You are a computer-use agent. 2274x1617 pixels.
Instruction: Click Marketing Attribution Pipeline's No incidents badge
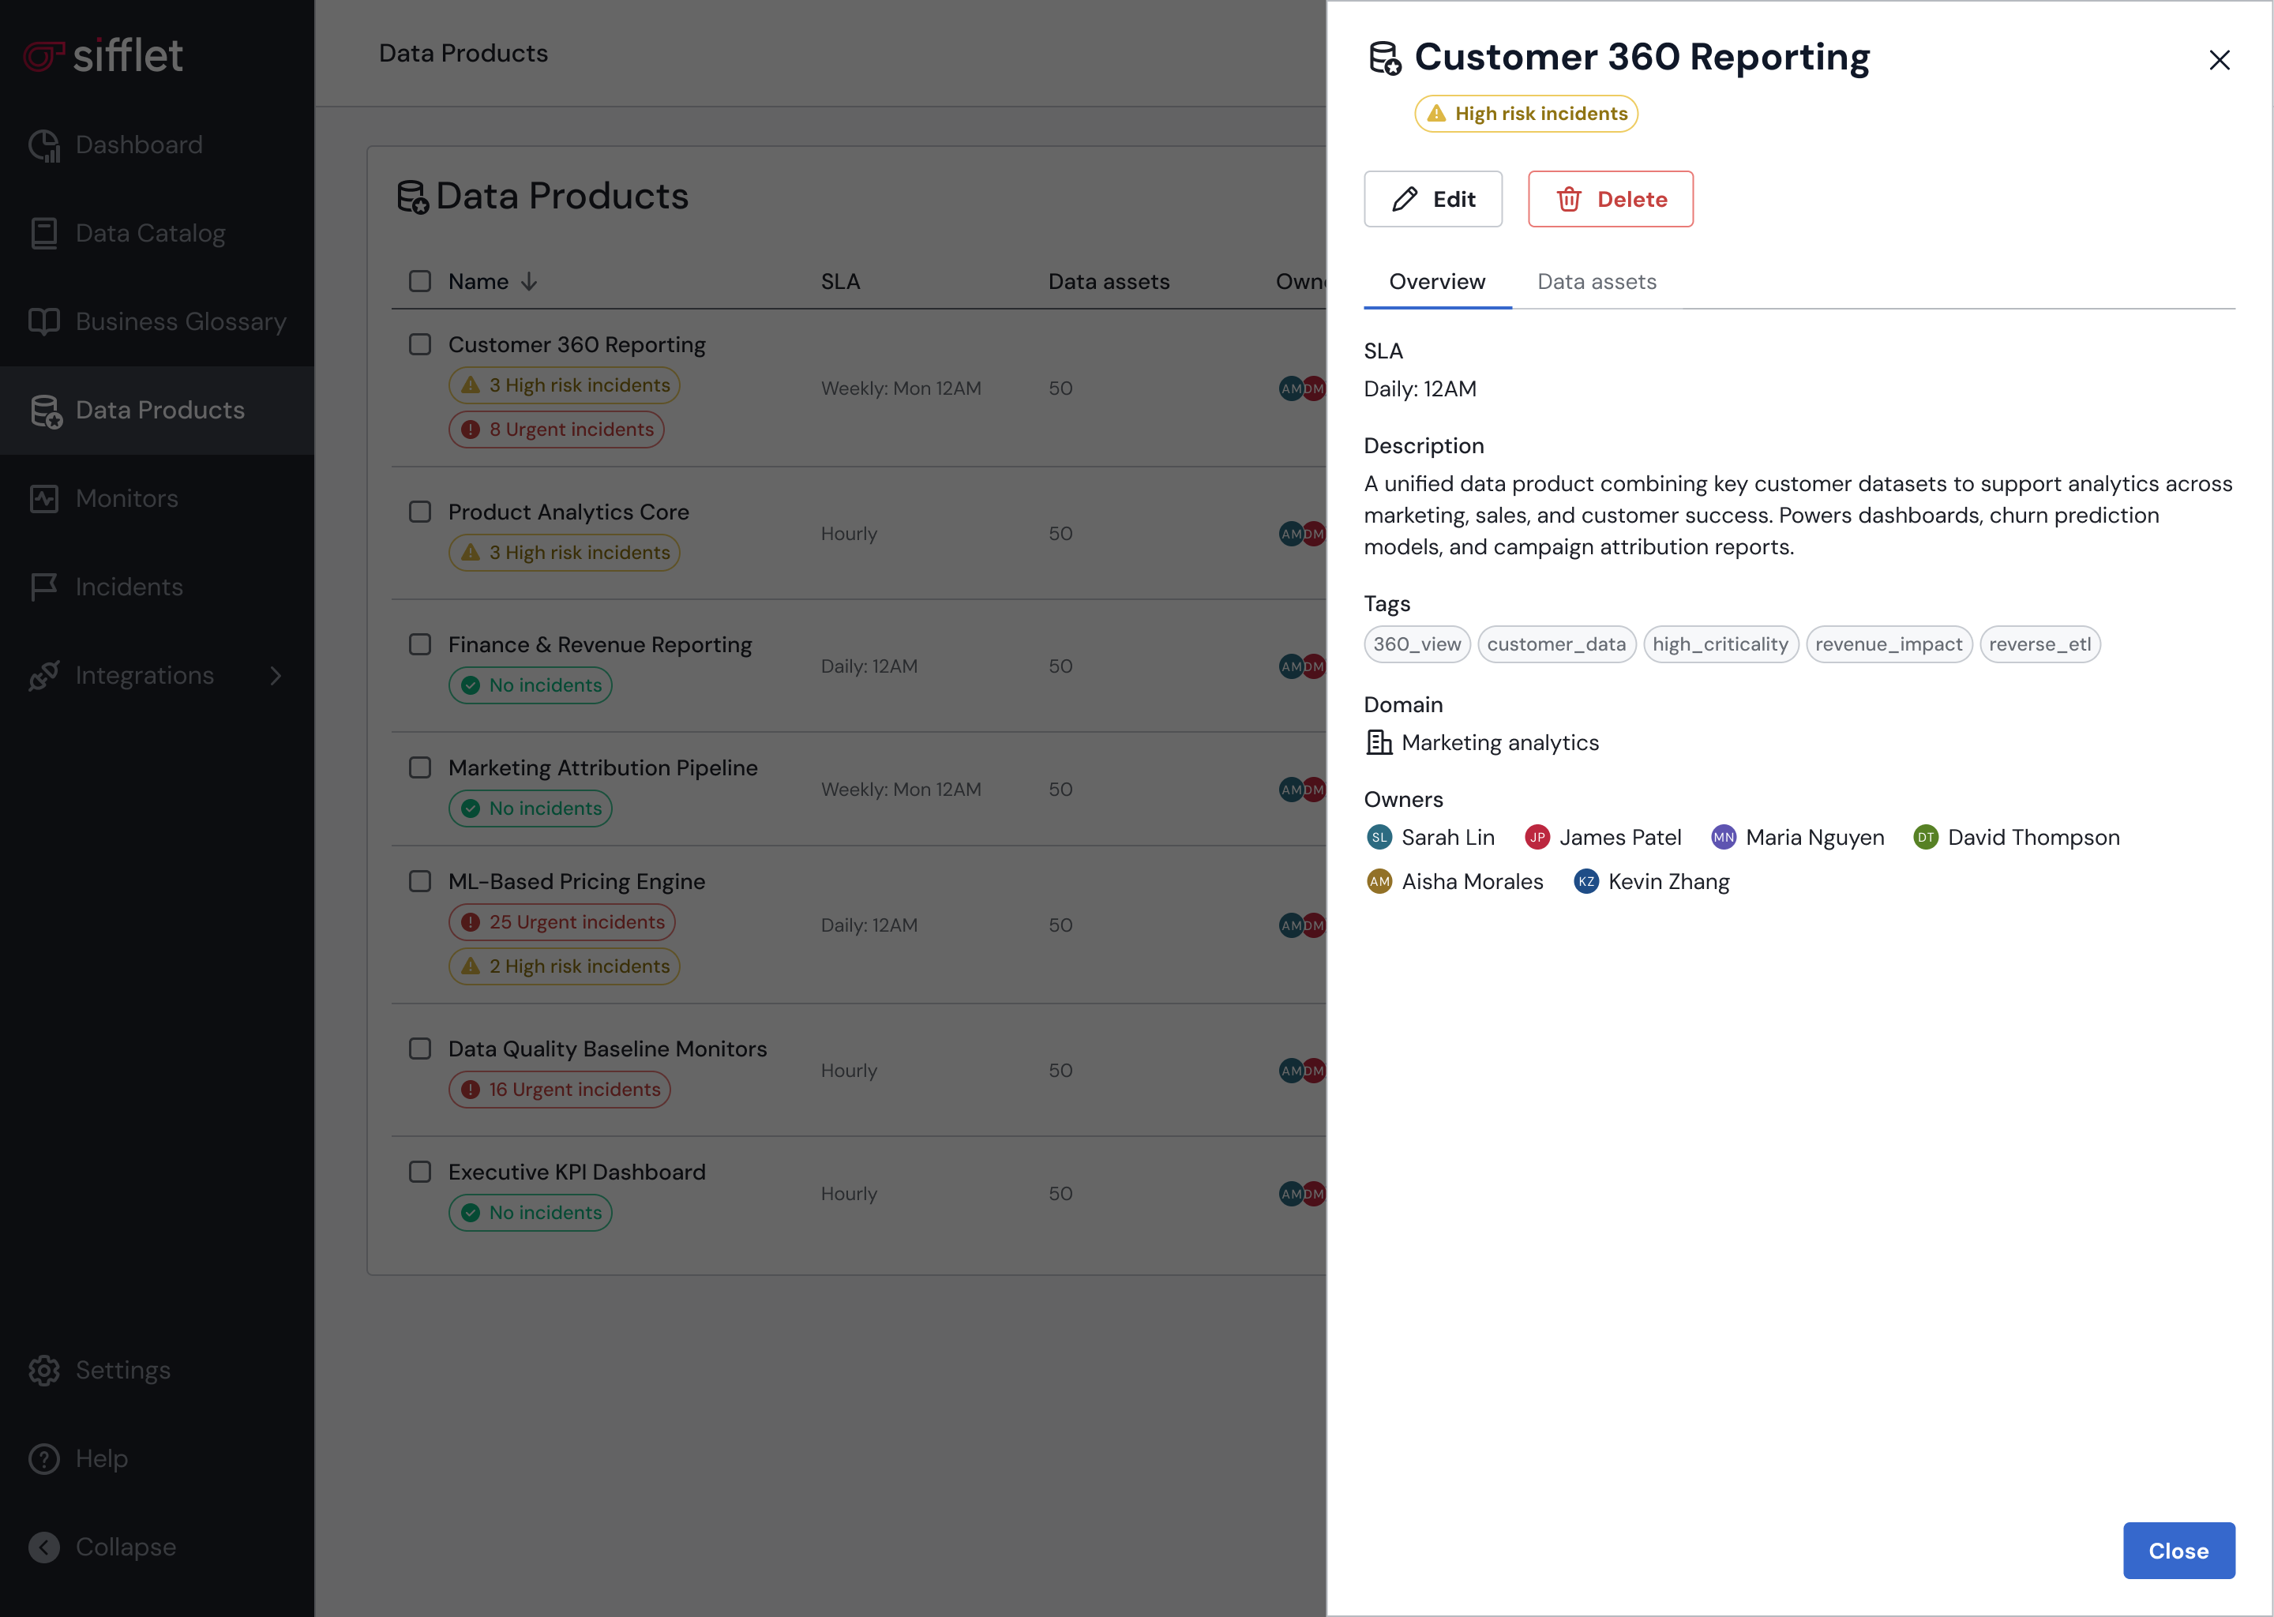[530, 808]
